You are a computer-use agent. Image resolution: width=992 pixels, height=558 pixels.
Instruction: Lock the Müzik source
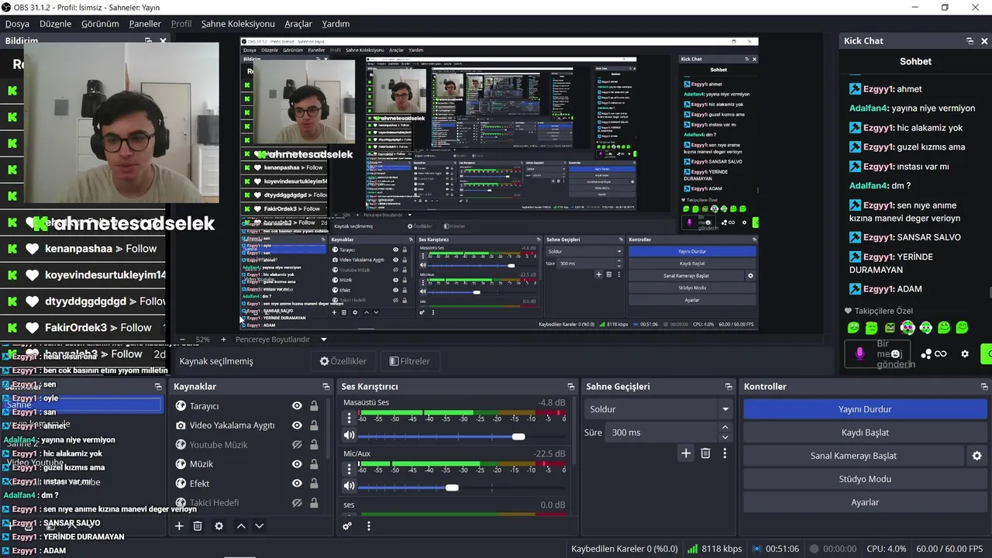tap(314, 464)
